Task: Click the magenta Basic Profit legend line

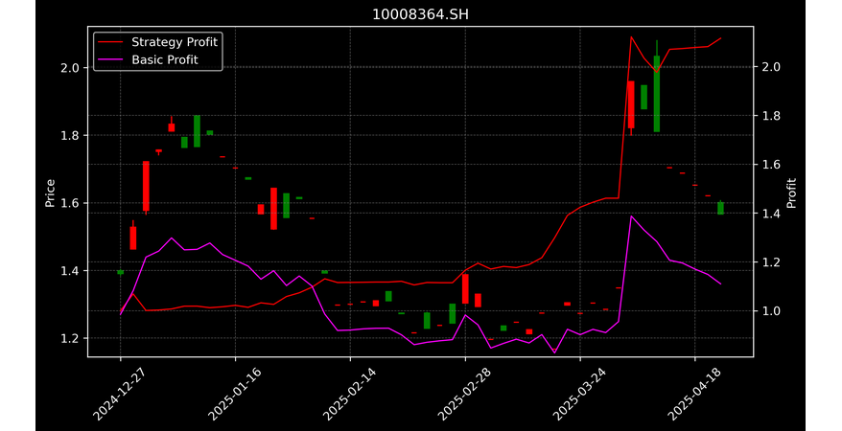Action: click(110, 60)
